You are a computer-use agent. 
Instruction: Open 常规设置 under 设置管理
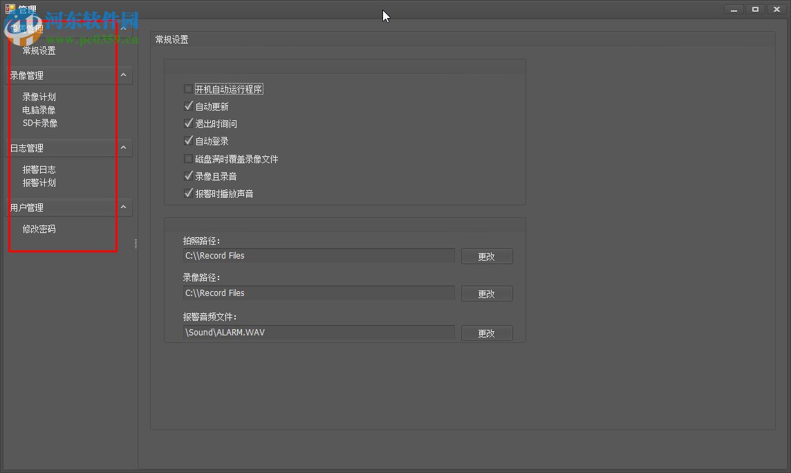(40, 50)
